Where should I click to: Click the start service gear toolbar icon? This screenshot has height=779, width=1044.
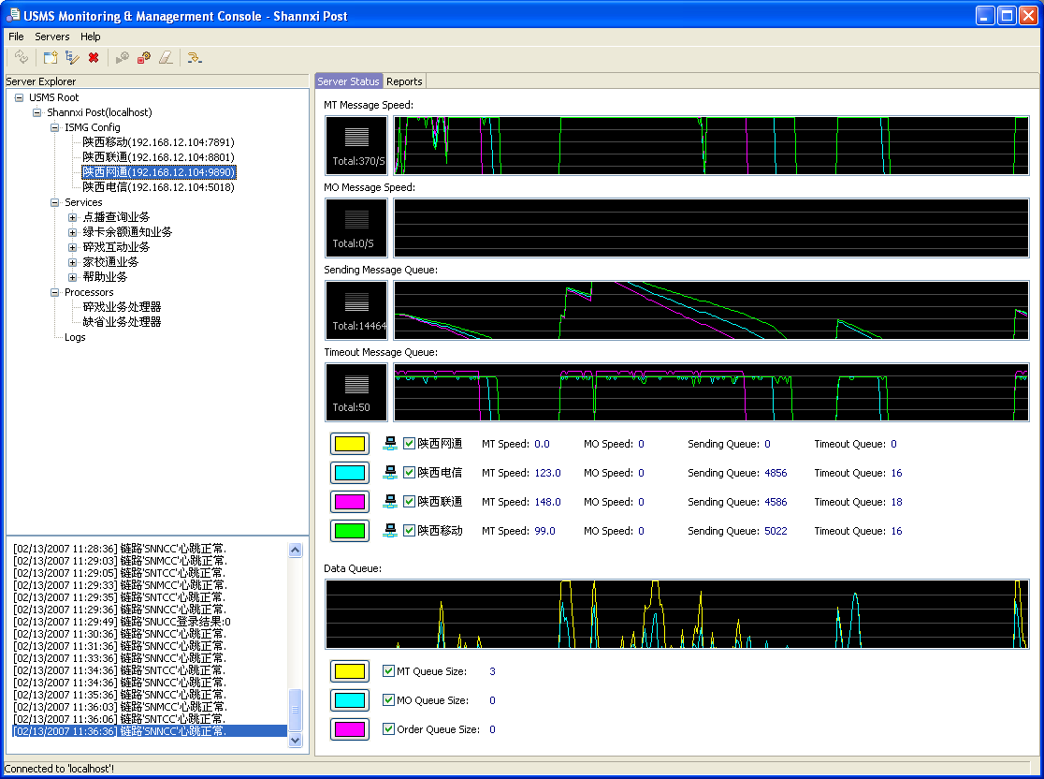123,58
